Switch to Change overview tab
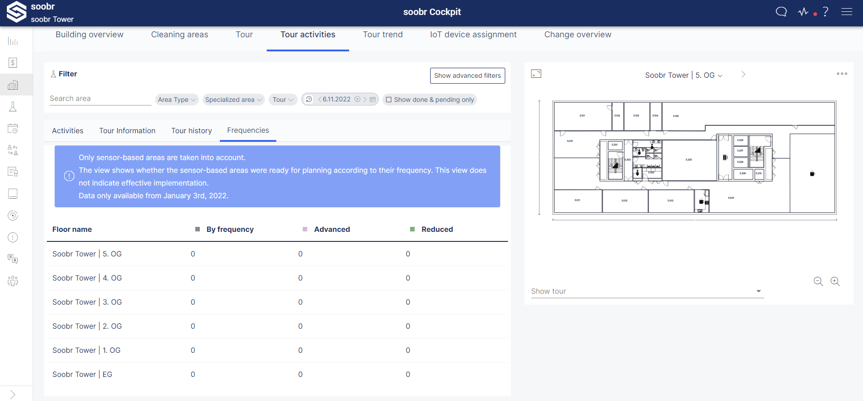 click(578, 35)
